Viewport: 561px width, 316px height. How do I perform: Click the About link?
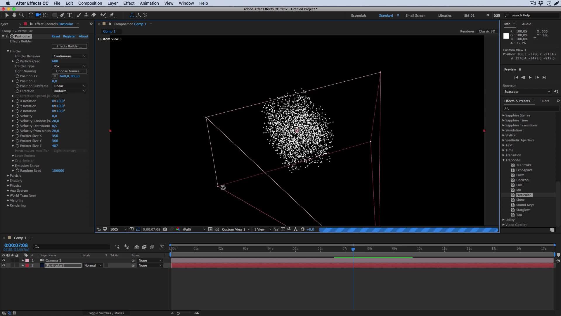(x=84, y=36)
